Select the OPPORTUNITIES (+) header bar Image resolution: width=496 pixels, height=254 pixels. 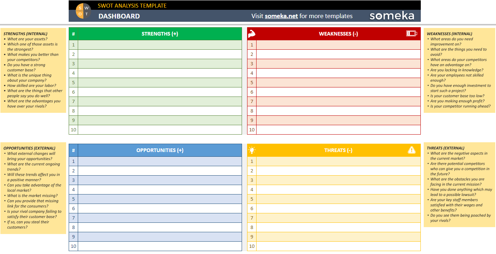(160, 150)
